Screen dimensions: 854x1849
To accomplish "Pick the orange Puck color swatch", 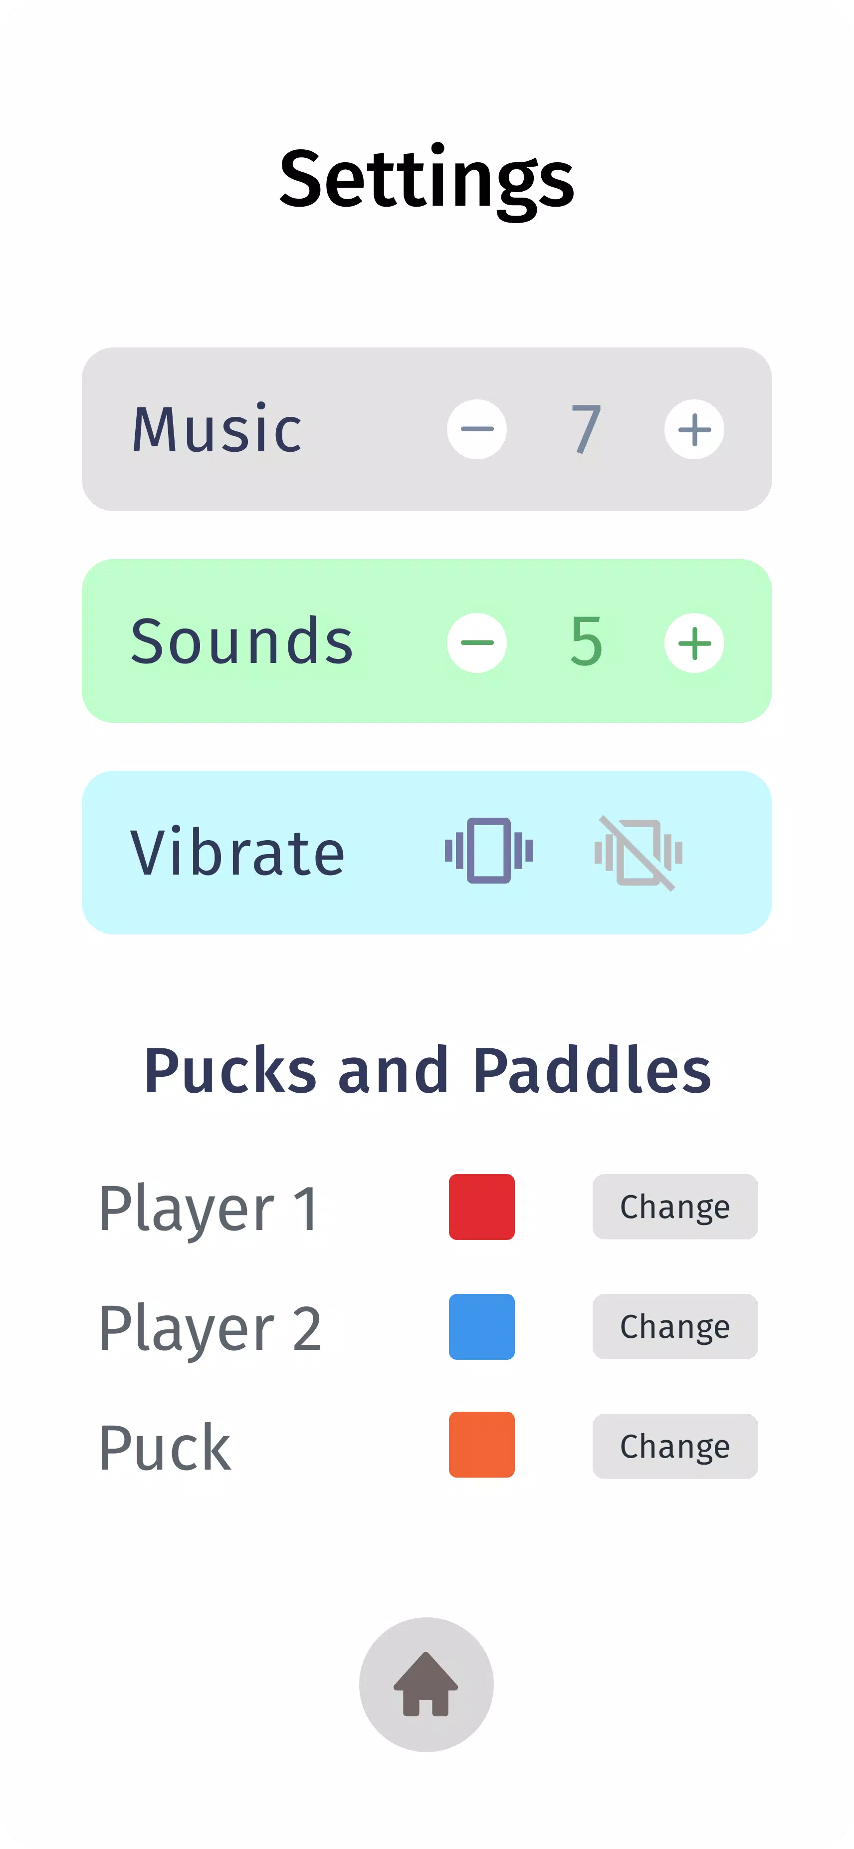I will pyautogui.click(x=482, y=1444).
